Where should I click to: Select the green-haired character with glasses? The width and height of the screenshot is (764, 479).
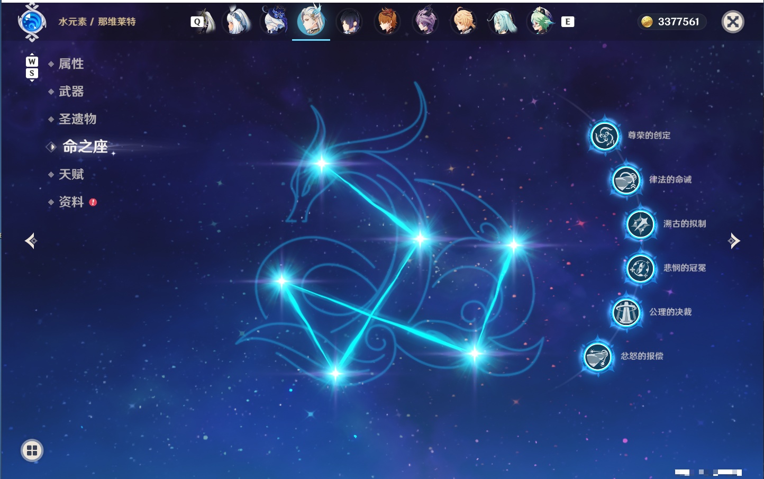click(x=540, y=21)
